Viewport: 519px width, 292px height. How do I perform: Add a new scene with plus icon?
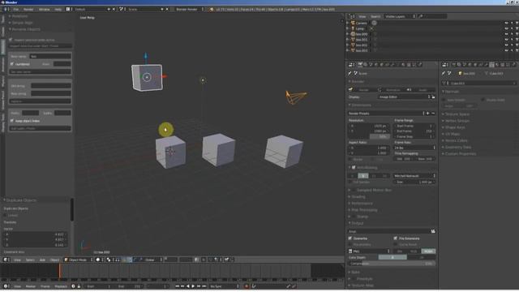(x=162, y=9)
